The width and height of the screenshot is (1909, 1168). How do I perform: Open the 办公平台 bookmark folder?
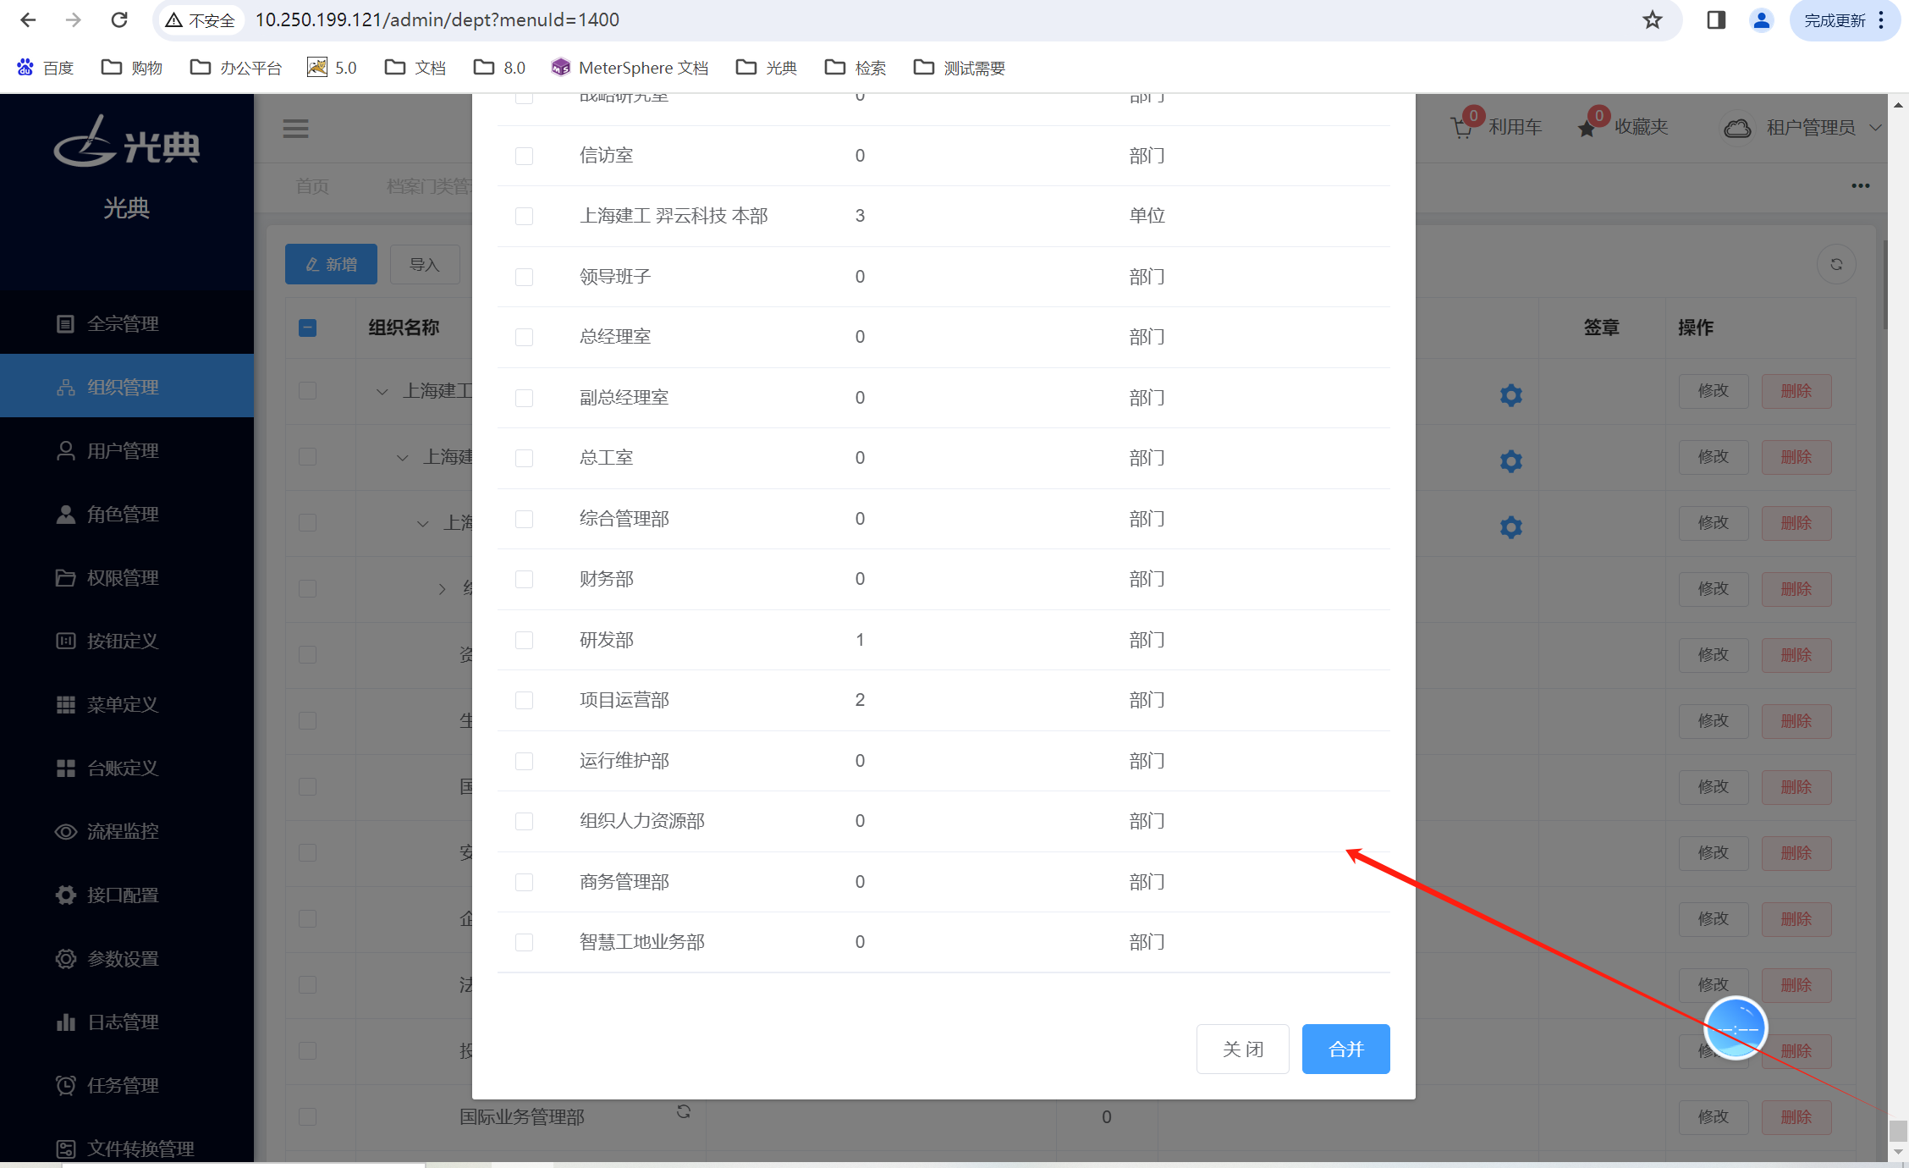click(x=236, y=68)
